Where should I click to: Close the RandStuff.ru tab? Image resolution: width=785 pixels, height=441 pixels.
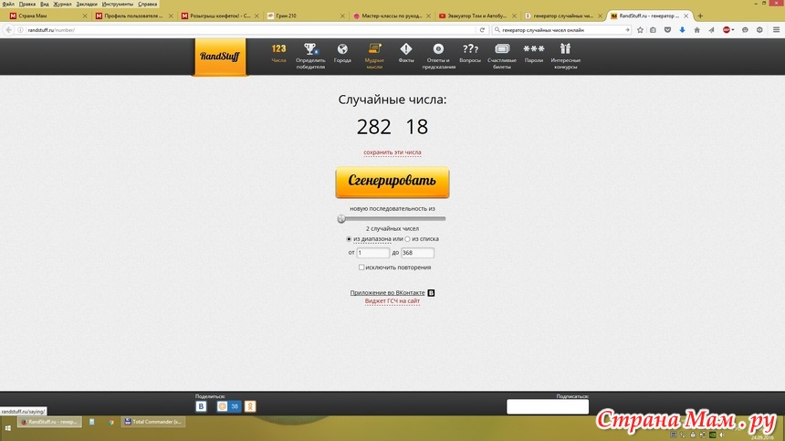686,16
